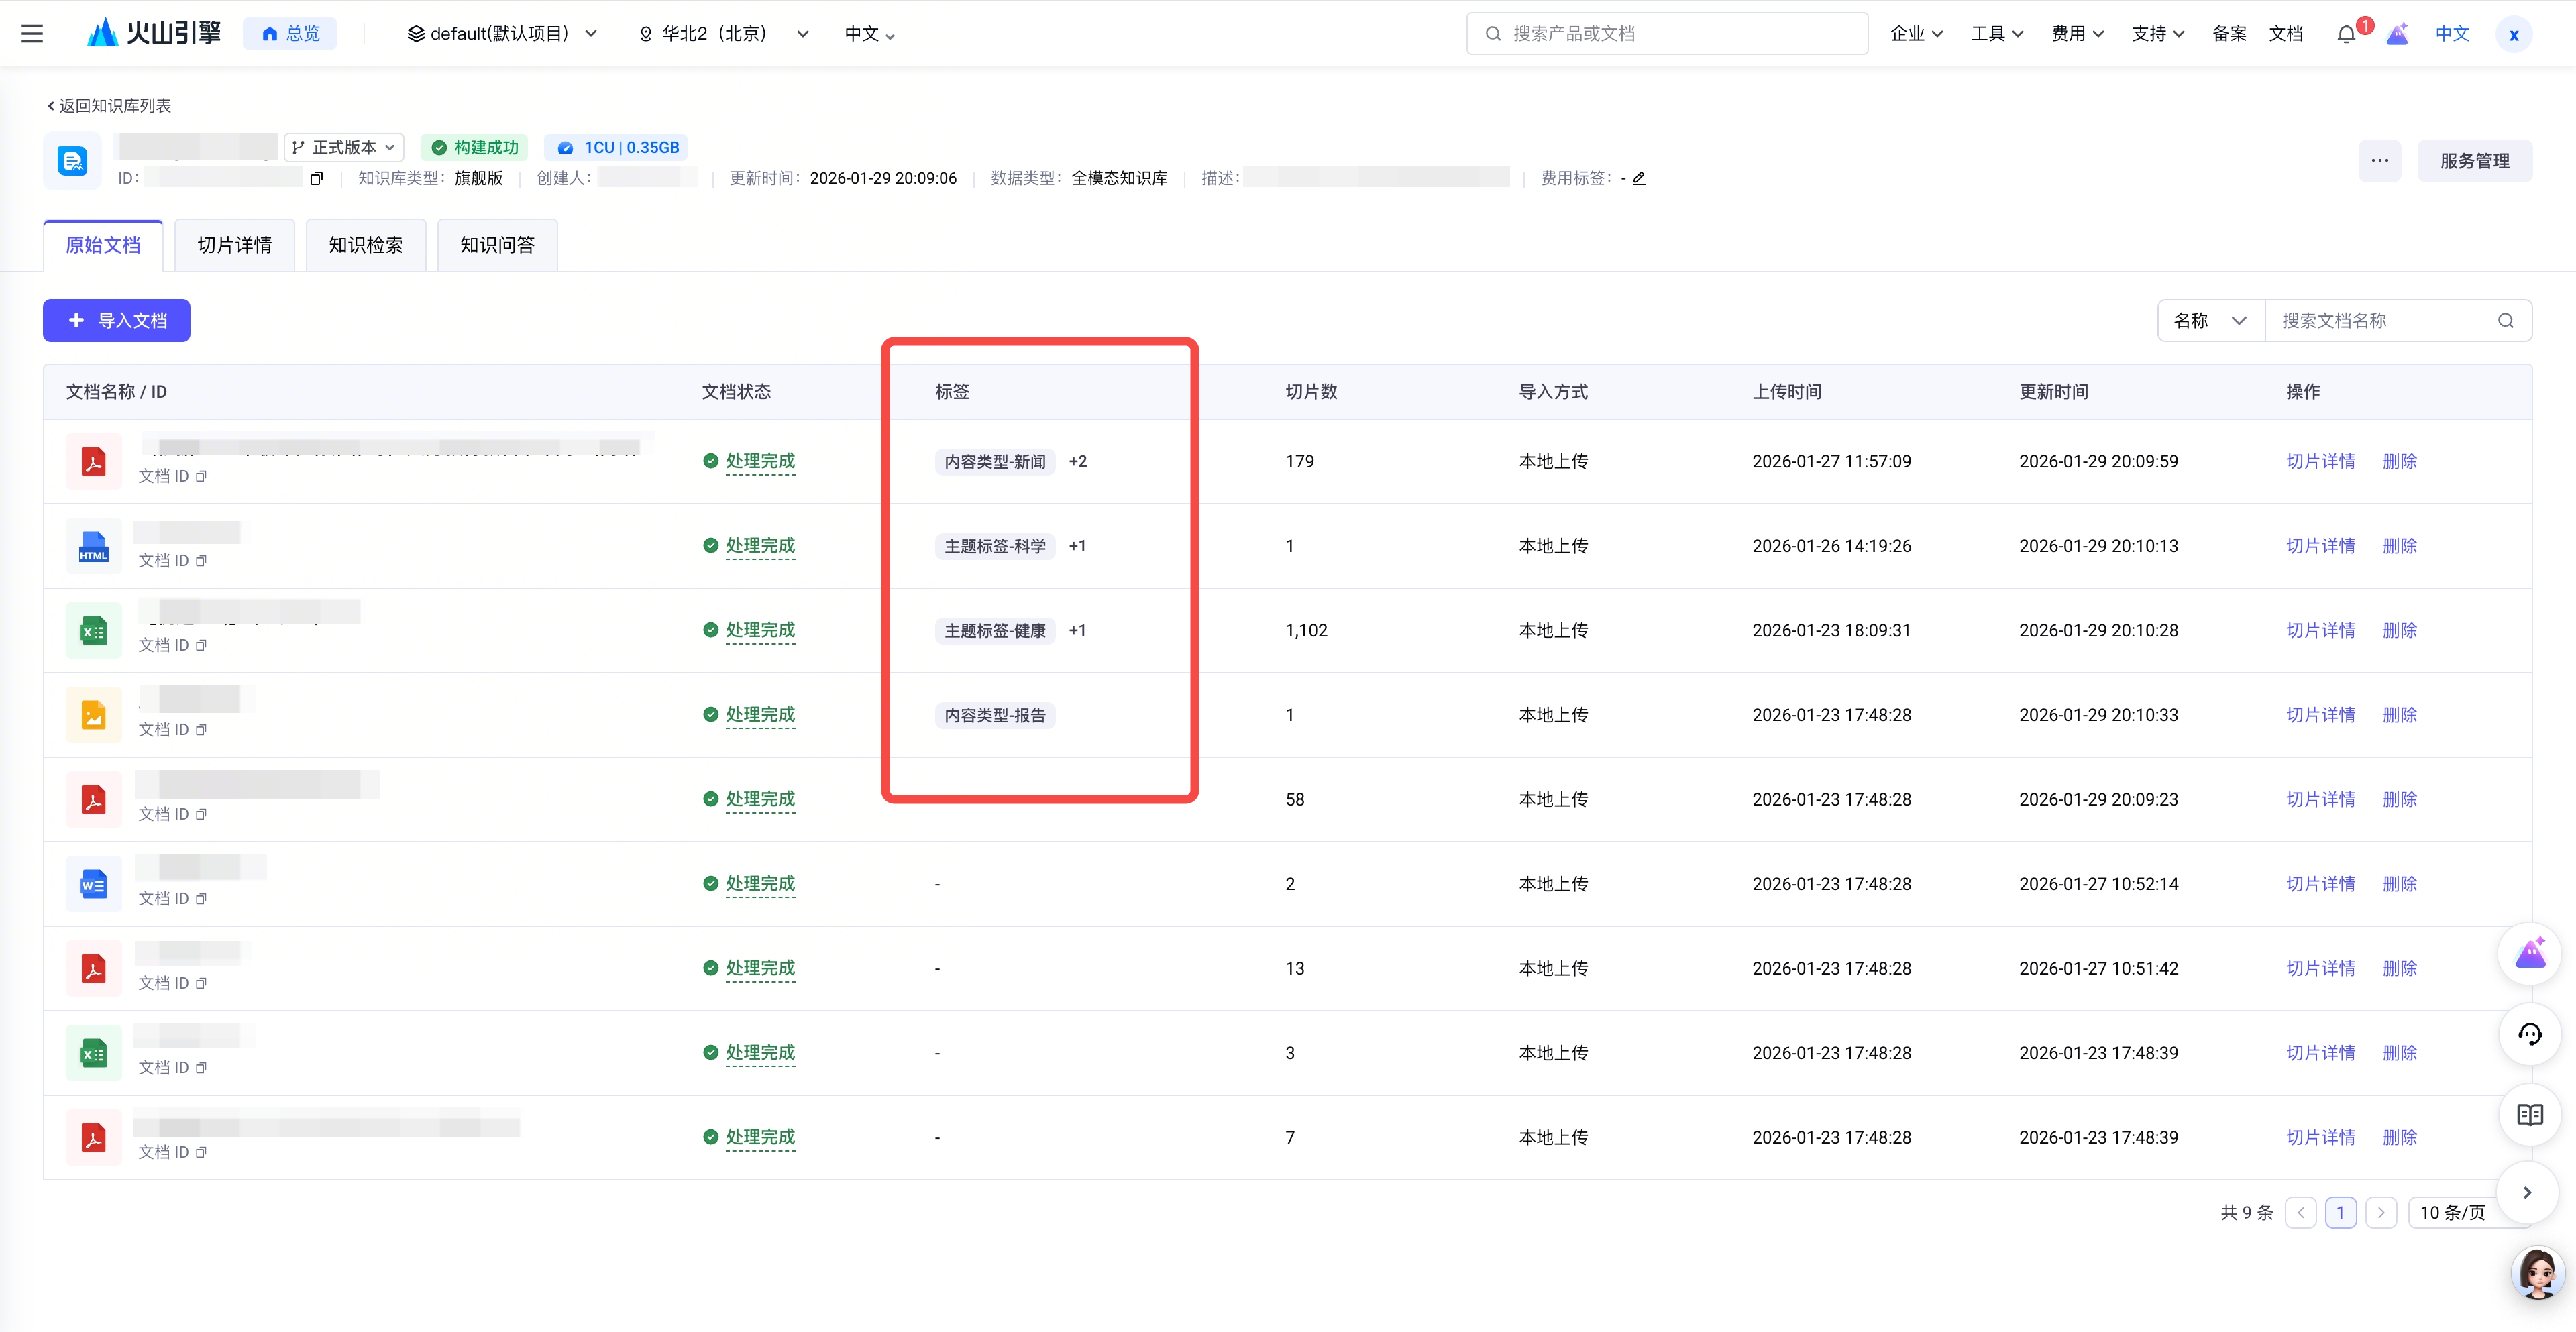This screenshot has width=2576, height=1332.
Task: Open the book documentation floating icon
Action: pyautogui.click(x=2529, y=1114)
